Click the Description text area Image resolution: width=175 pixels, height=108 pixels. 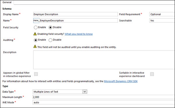tap(104, 60)
